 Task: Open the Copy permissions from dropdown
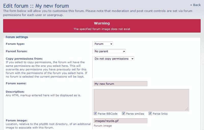coord(114,59)
